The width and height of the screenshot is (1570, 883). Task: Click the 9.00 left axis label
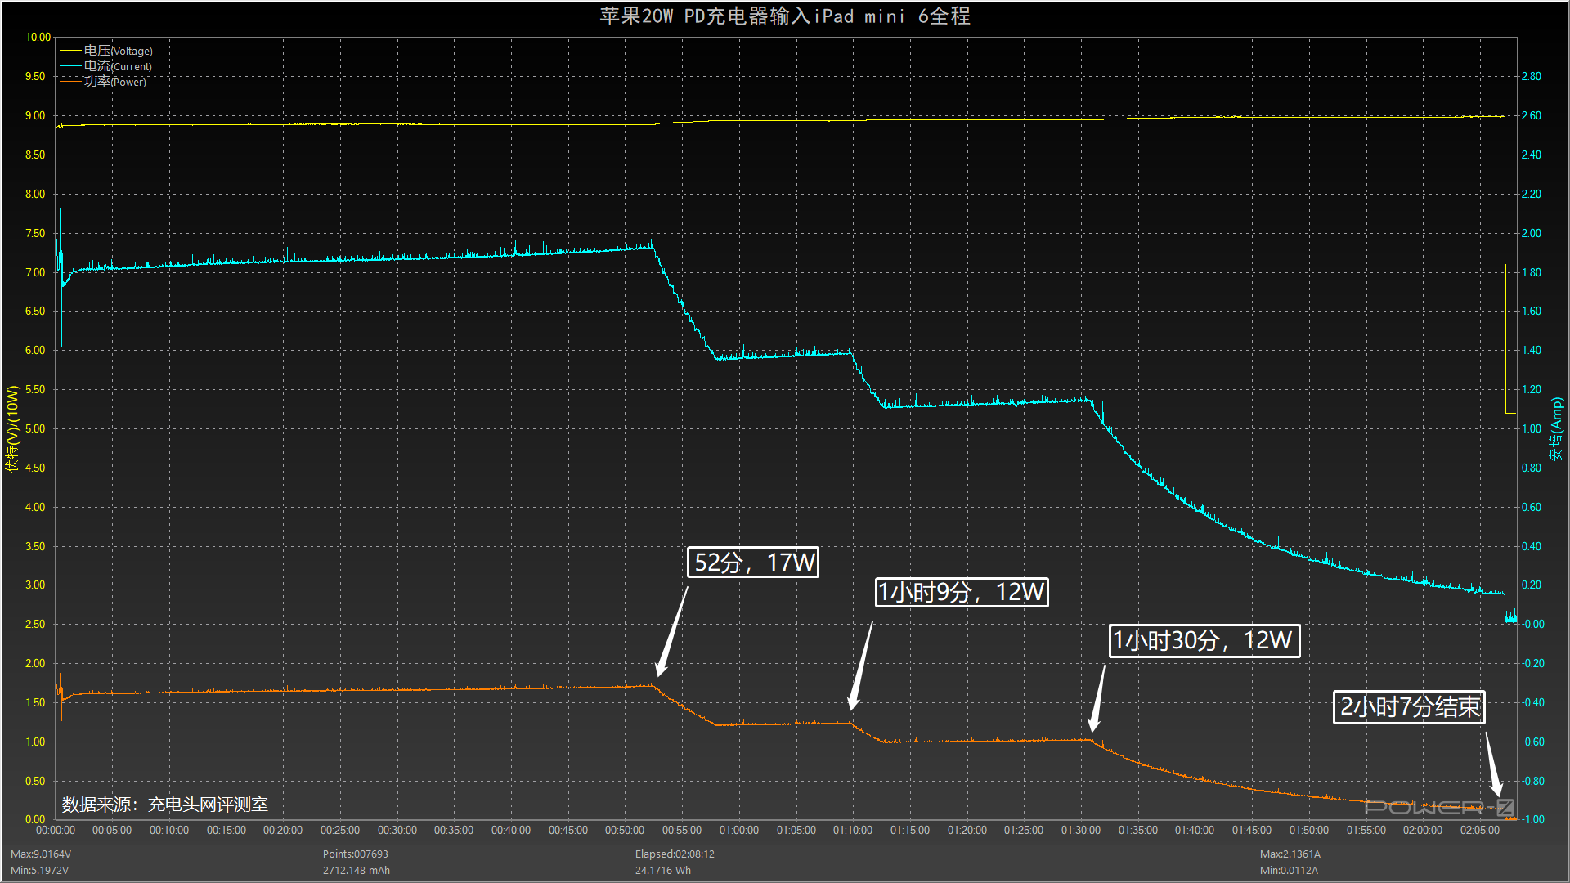[35, 115]
